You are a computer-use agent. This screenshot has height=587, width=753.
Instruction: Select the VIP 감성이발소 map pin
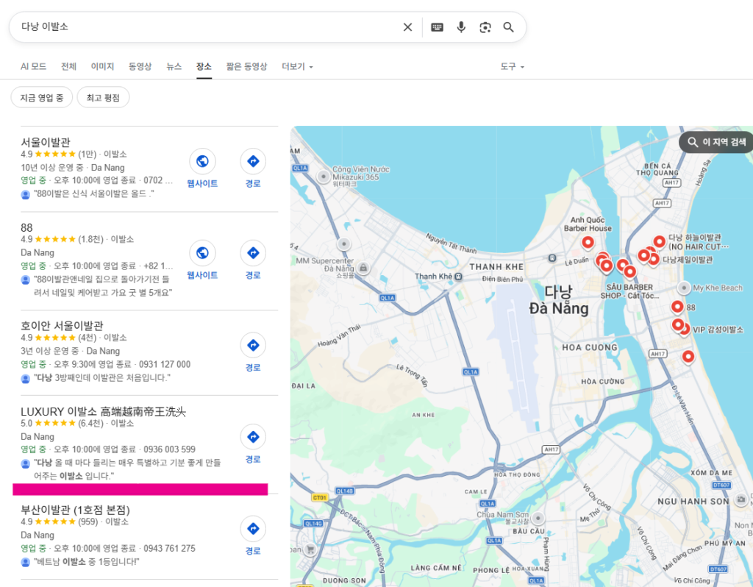[685, 329]
